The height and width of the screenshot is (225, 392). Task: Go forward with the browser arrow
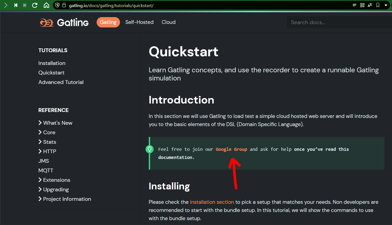[6, 5]
